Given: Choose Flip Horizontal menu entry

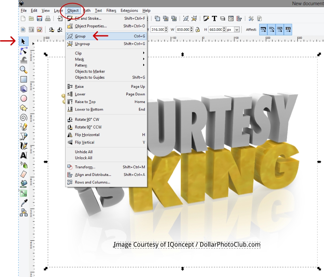Looking at the screenshot, I should (x=106, y=135).
